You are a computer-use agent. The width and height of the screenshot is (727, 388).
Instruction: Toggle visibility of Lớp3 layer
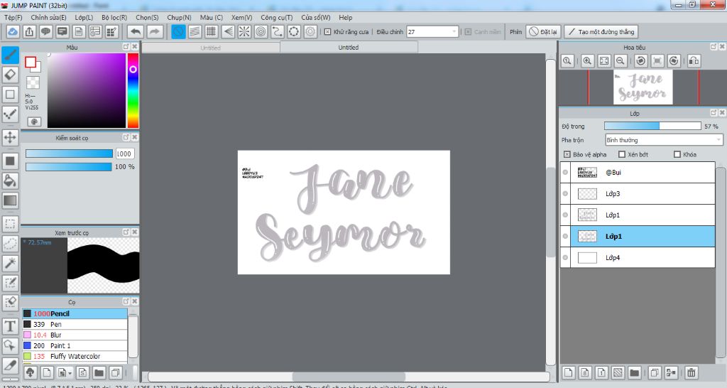[565, 193]
